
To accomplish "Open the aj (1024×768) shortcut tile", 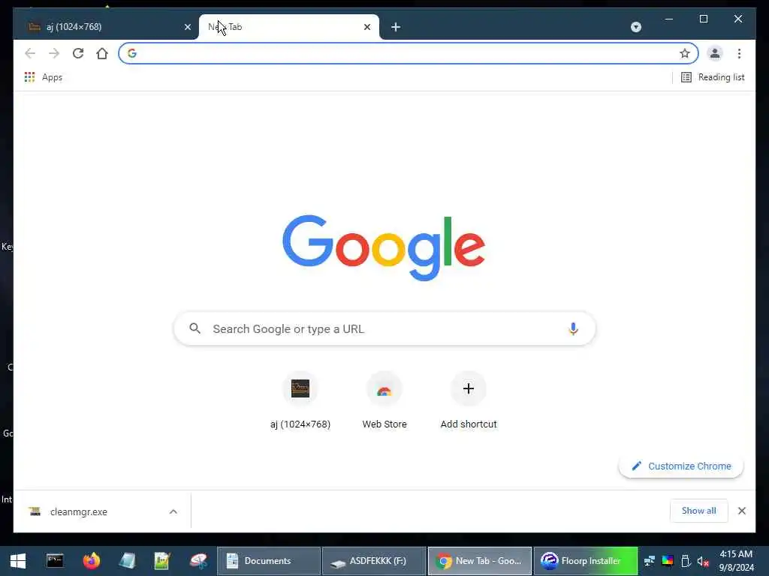I will 300,401.
